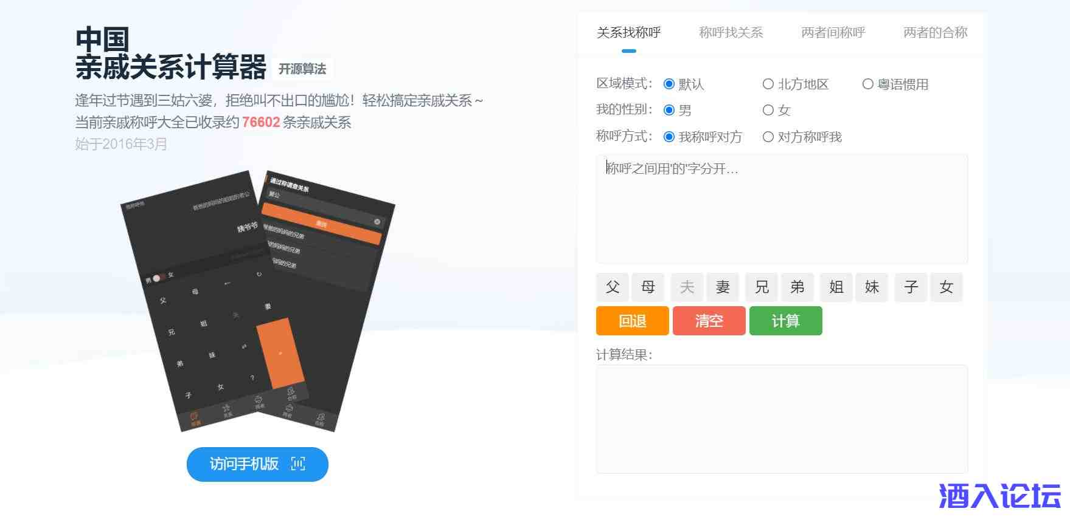
Task: Click the 姐 (elder sister) key
Action: [x=836, y=287]
